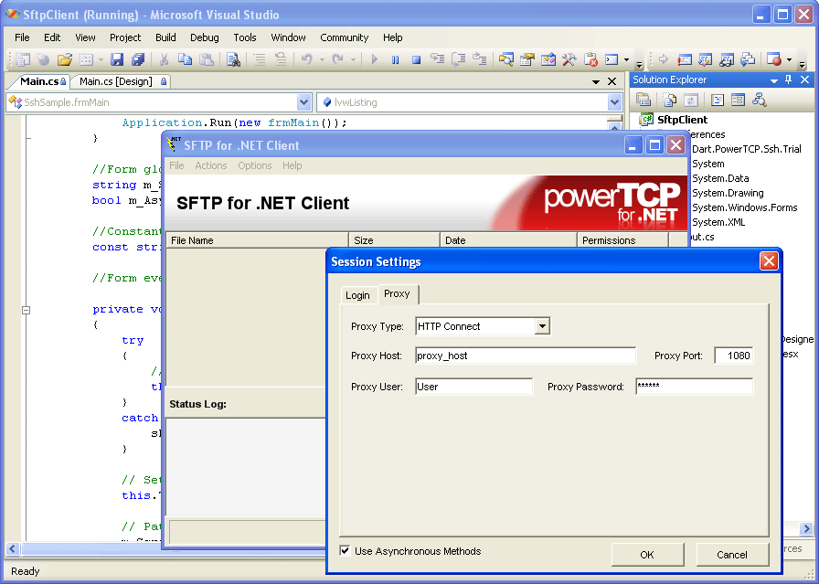Select Dart.PowerTCP.Ssh.Trial reference
The height and width of the screenshot is (584, 819).
tap(747, 149)
